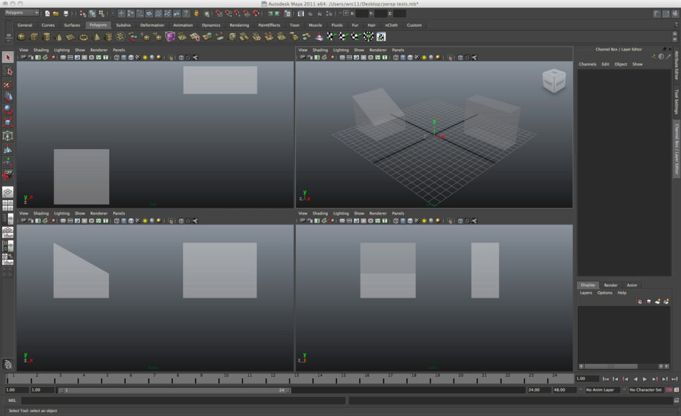Open Shading menu in top-left viewport
The height and width of the screenshot is (416, 681).
(41, 50)
